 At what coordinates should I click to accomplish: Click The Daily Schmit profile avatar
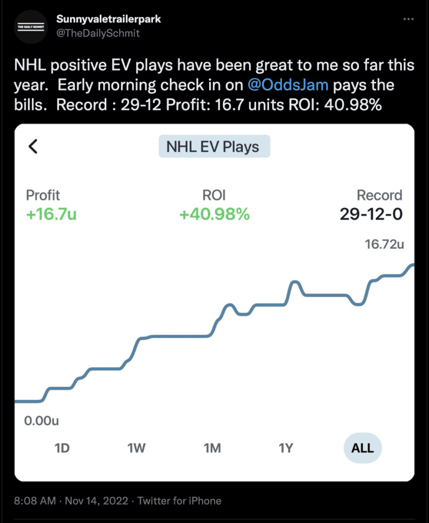pyautogui.click(x=31, y=28)
